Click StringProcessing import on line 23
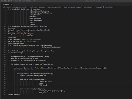132x99 pixels. [47, 51]
